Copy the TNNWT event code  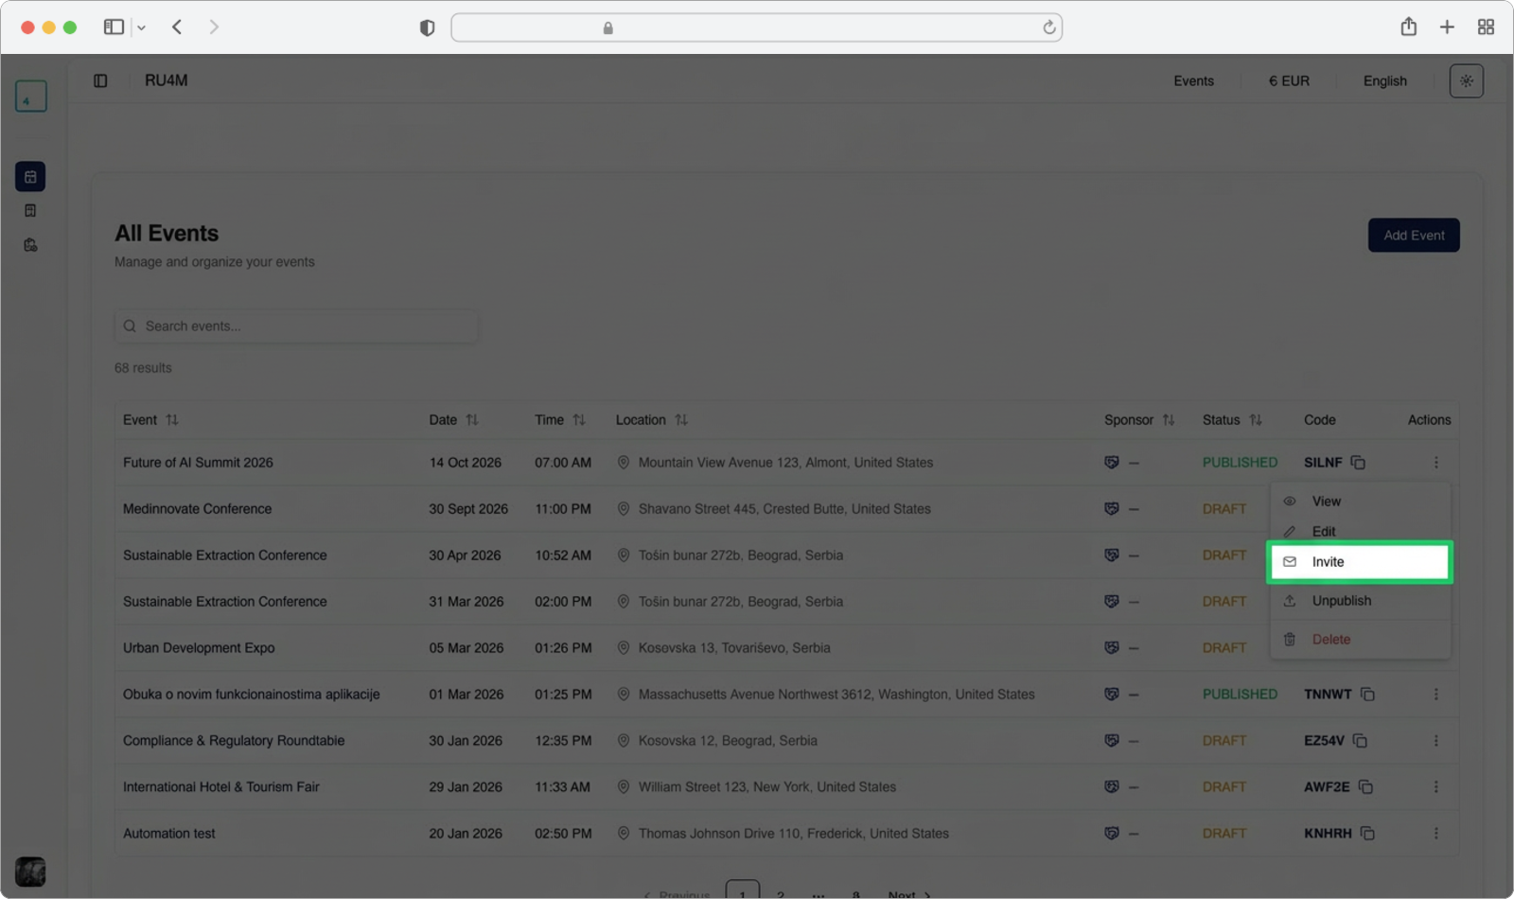click(x=1367, y=695)
